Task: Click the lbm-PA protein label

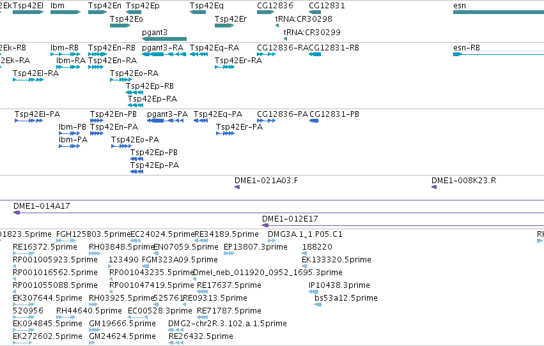Action: [74, 140]
